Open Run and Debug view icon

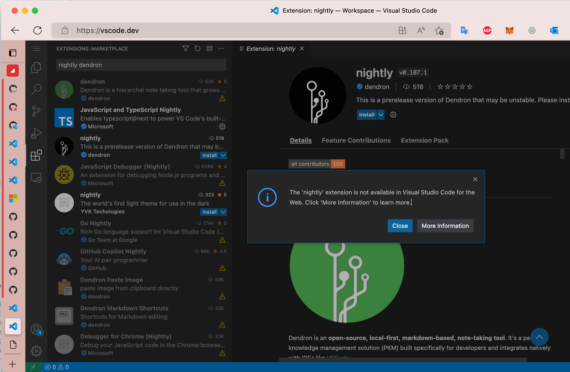tap(36, 133)
